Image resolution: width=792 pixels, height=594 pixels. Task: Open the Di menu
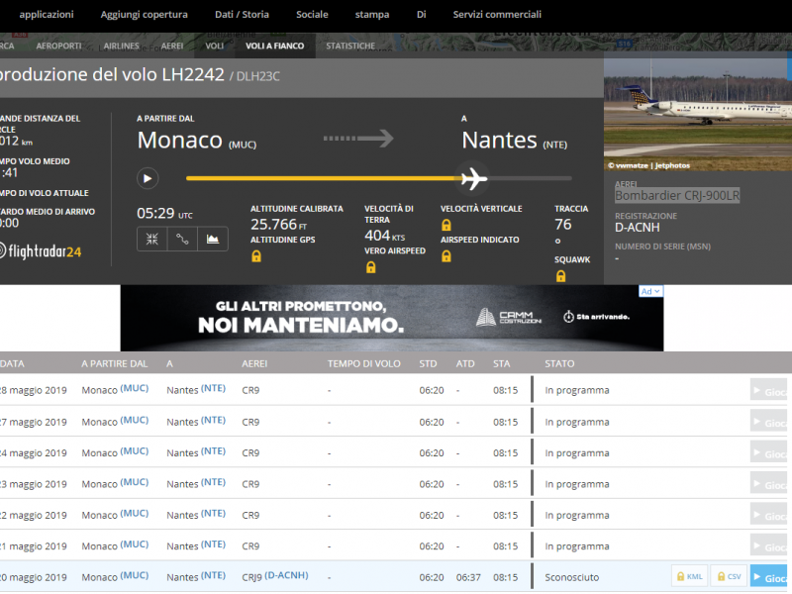coord(422,15)
